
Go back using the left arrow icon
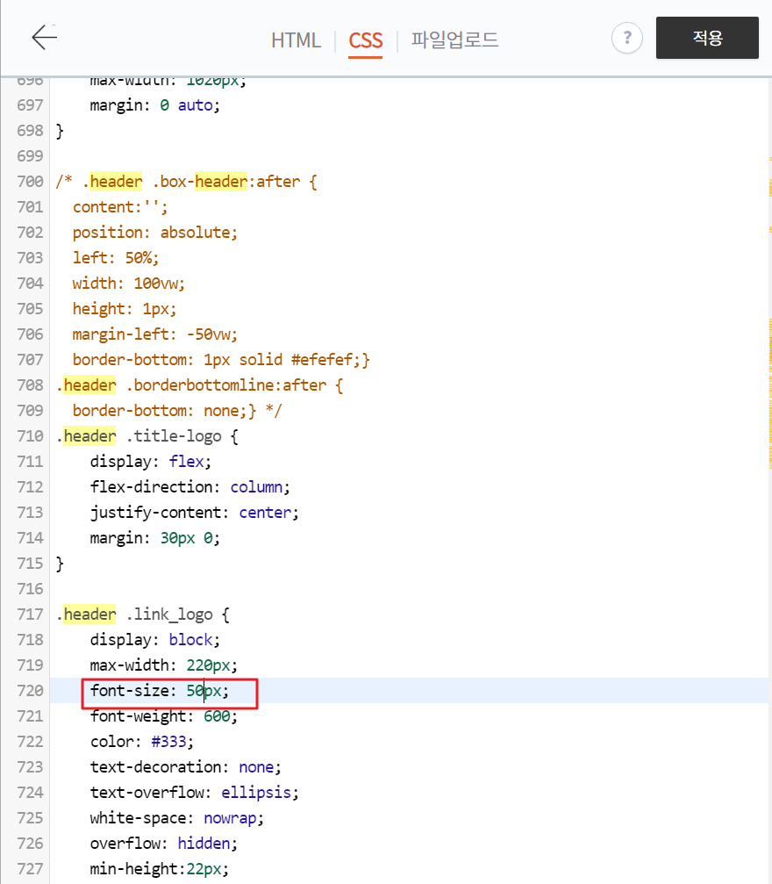(44, 38)
